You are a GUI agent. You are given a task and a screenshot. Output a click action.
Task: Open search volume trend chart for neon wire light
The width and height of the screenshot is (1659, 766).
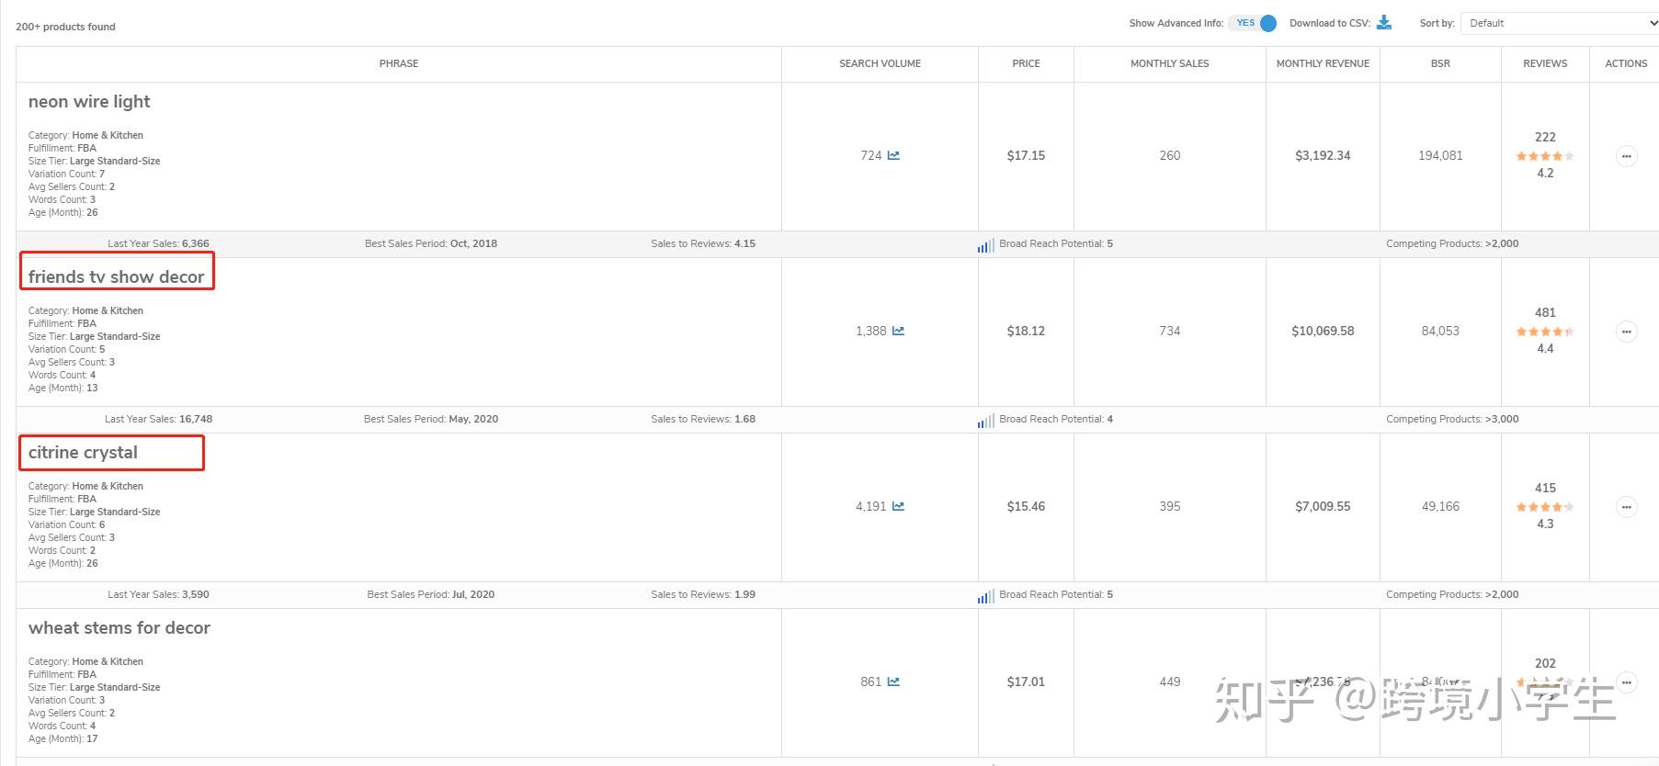[x=893, y=155]
